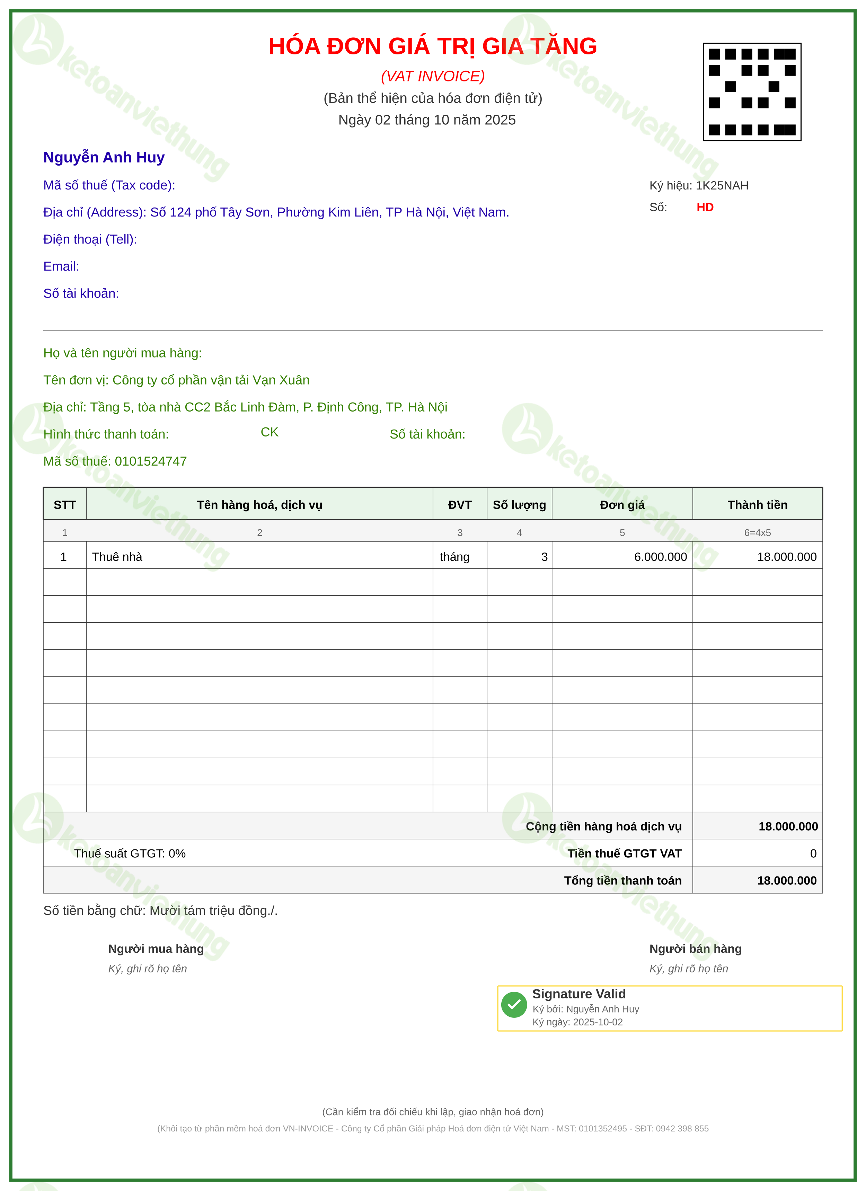Click the "Người mua hàng" heading

coord(156,949)
